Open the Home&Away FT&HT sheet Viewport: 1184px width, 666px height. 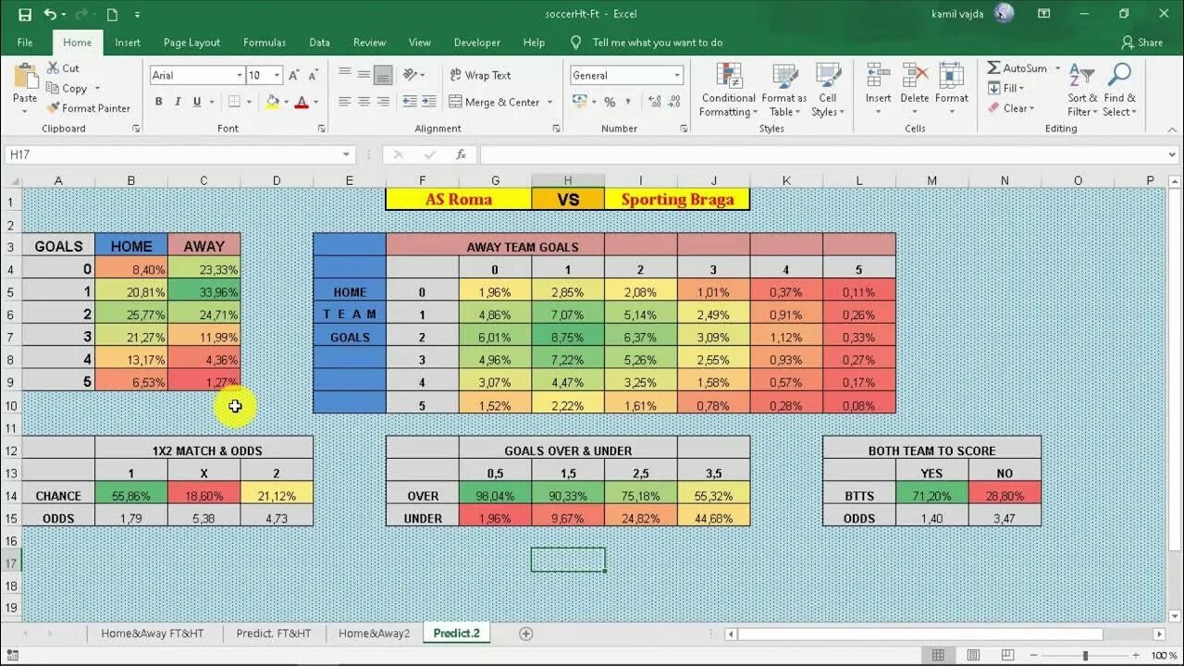pyautogui.click(x=153, y=634)
